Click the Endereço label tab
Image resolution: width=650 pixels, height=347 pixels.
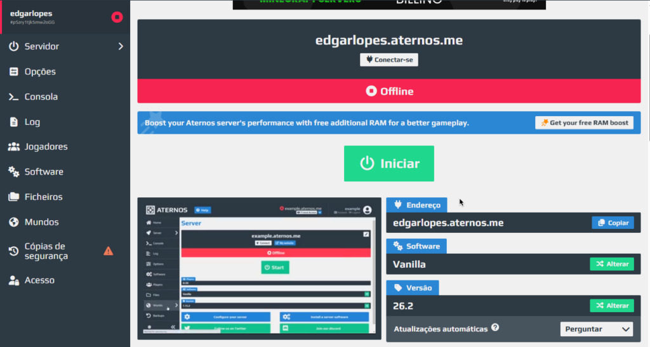coord(416,205)
